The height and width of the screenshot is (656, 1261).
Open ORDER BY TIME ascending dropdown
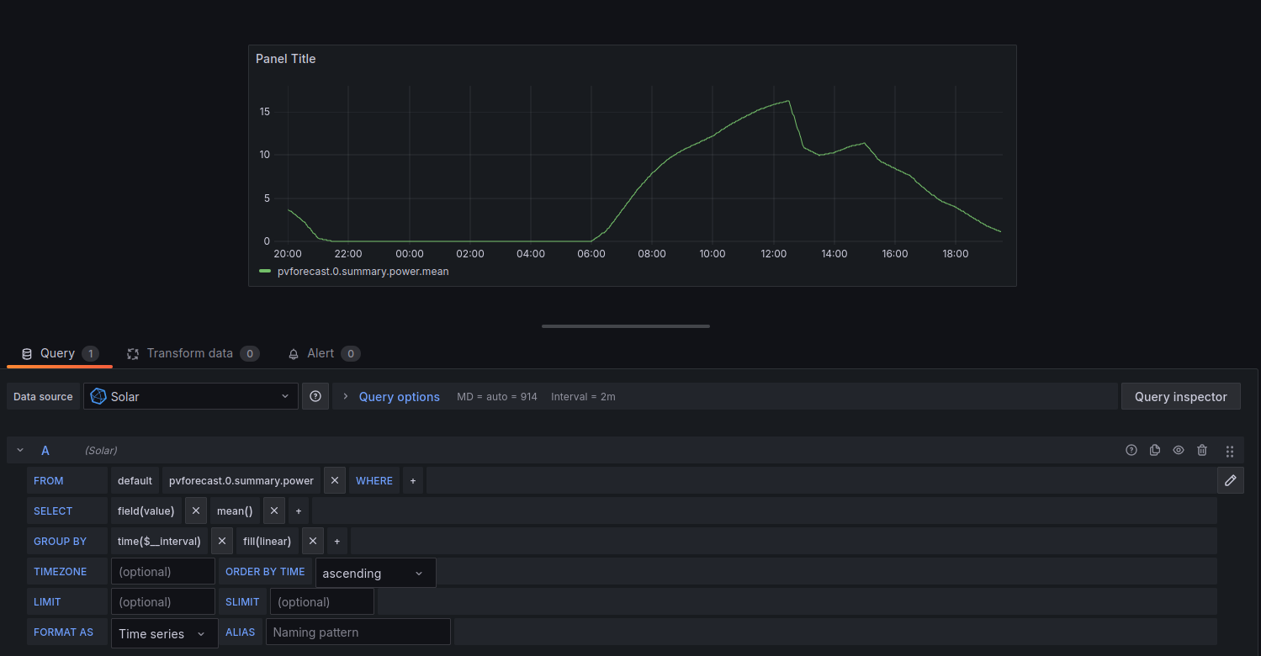(x=375, y=573)
